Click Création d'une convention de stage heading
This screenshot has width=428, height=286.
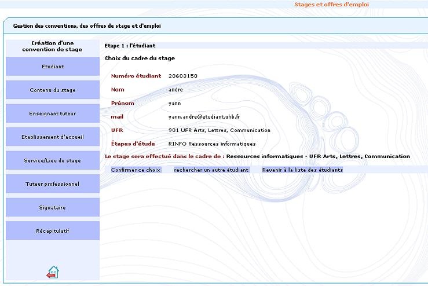(52, 46)
